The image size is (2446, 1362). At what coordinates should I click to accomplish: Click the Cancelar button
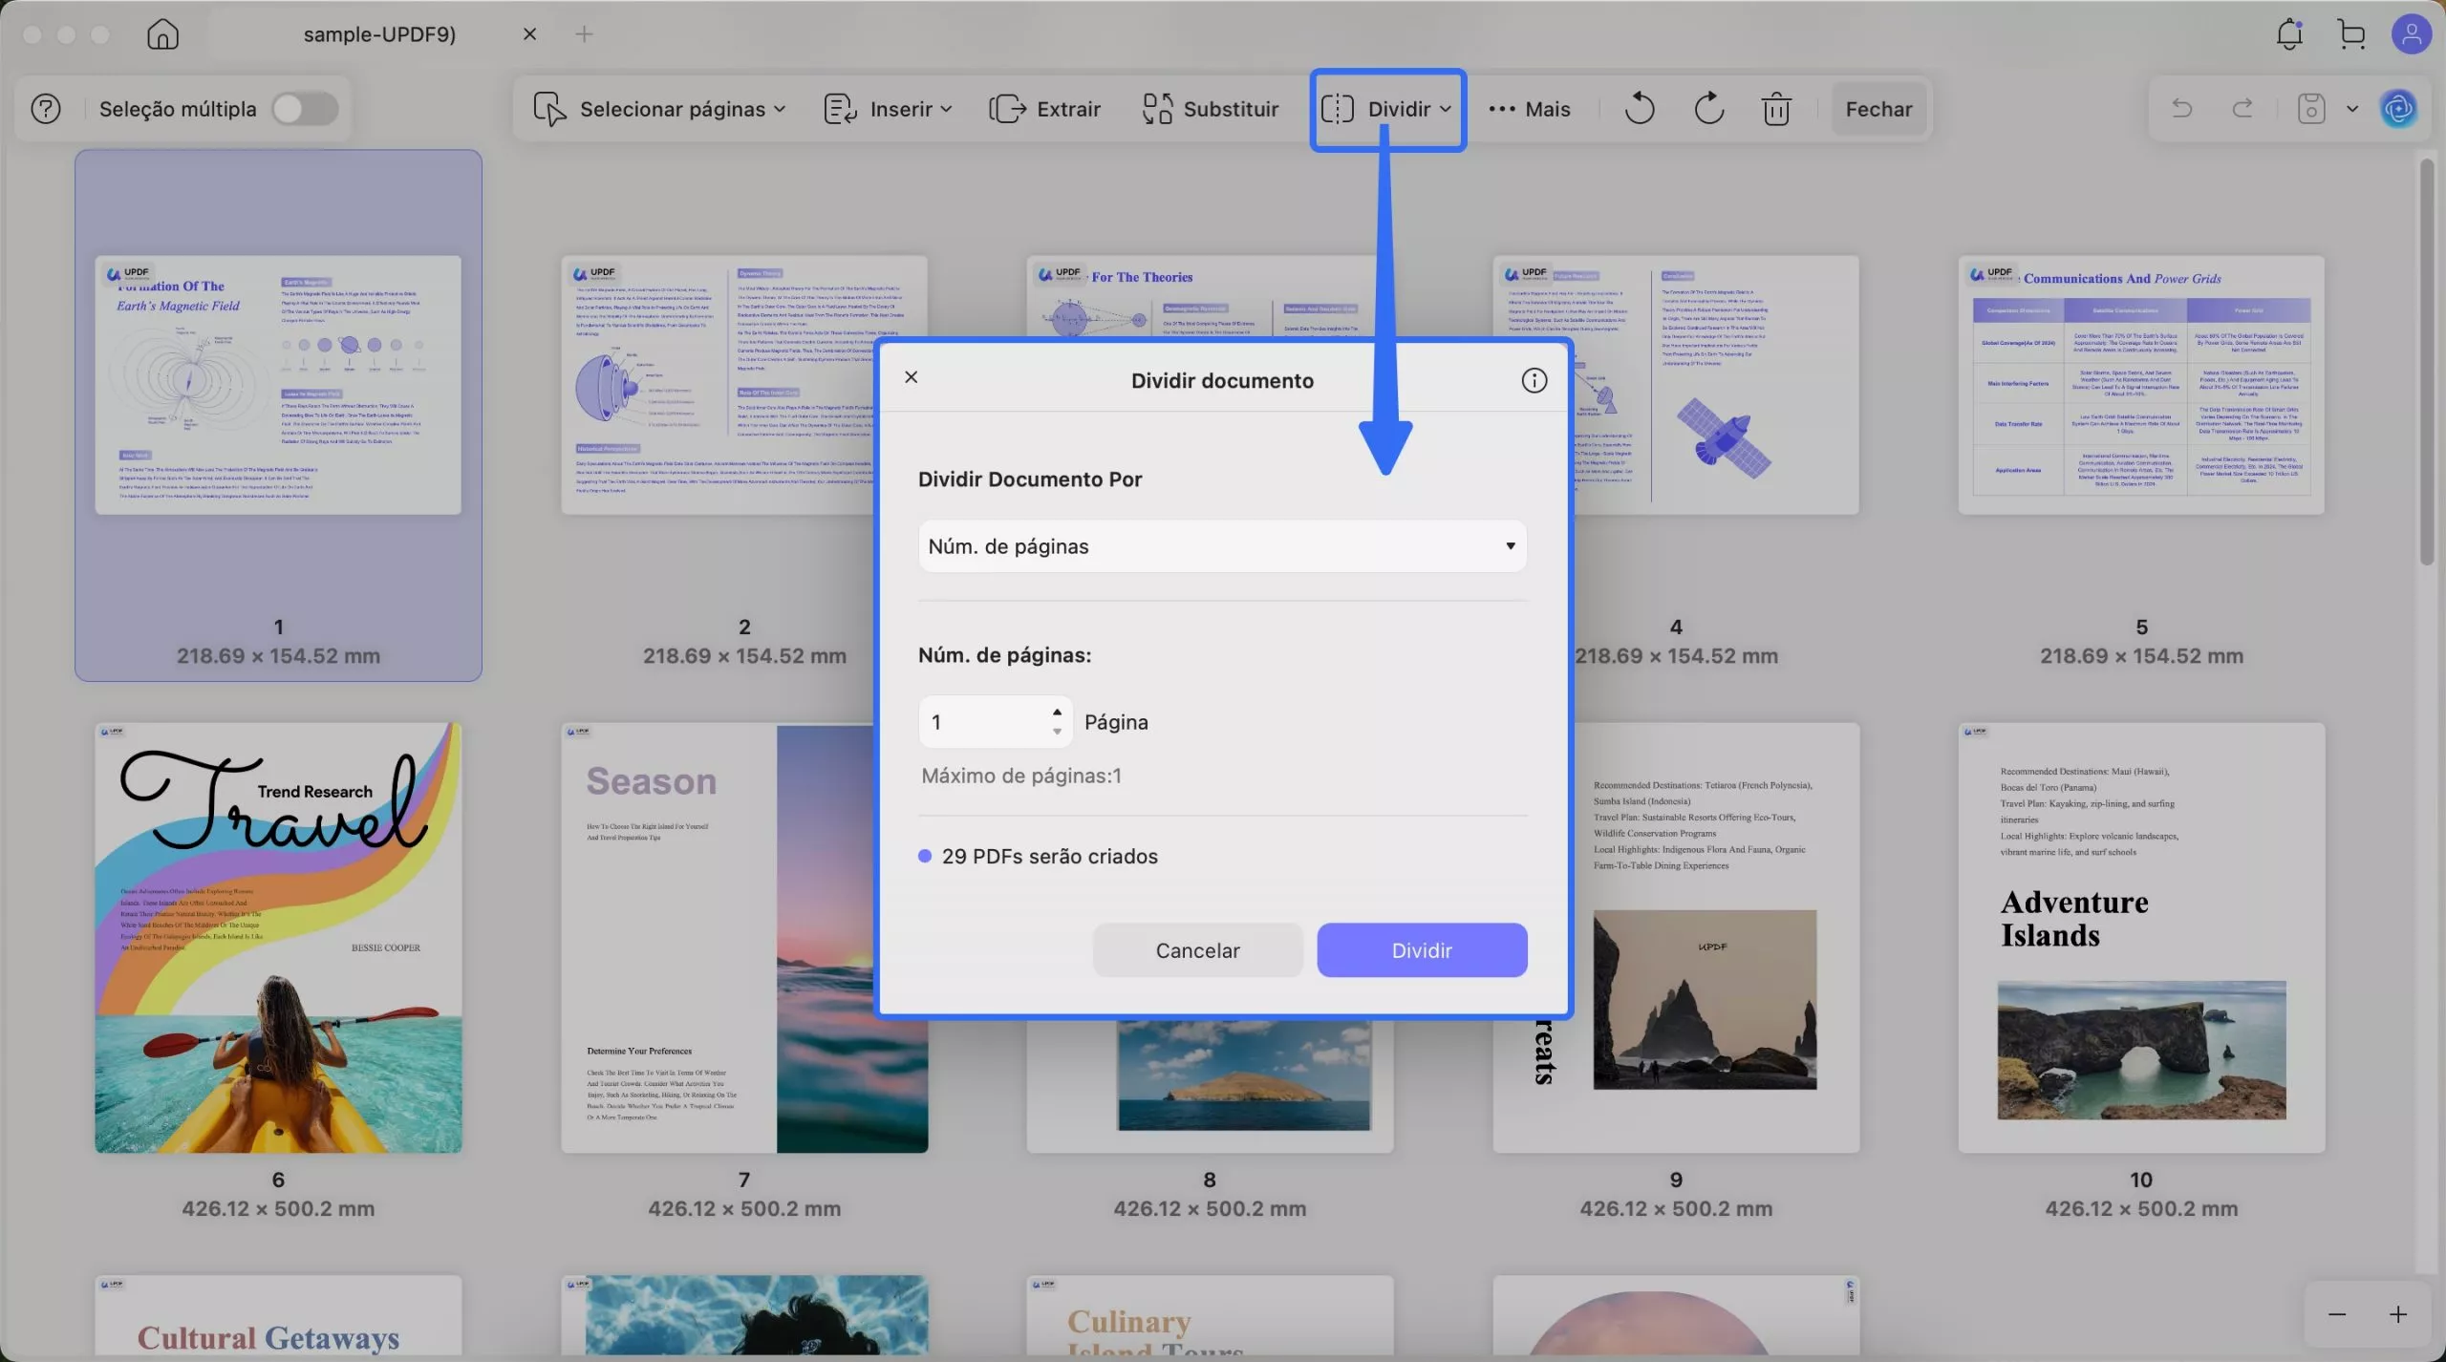pyautogui.click(x=1197, y=950)
